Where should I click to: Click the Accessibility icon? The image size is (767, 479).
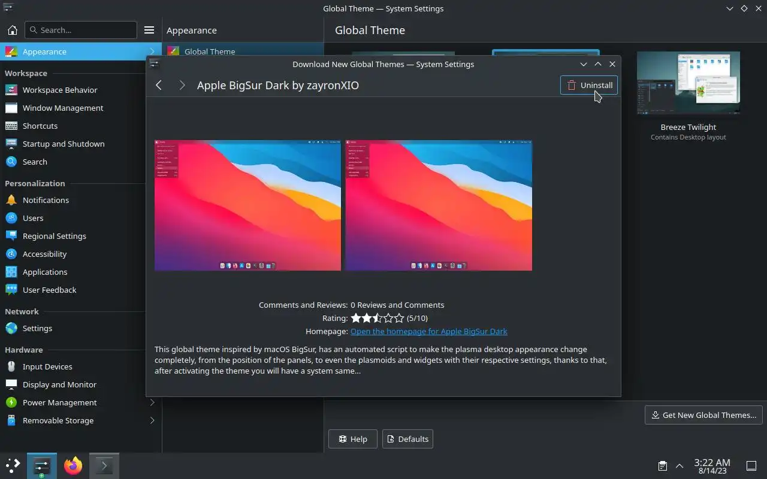(11, 254)
